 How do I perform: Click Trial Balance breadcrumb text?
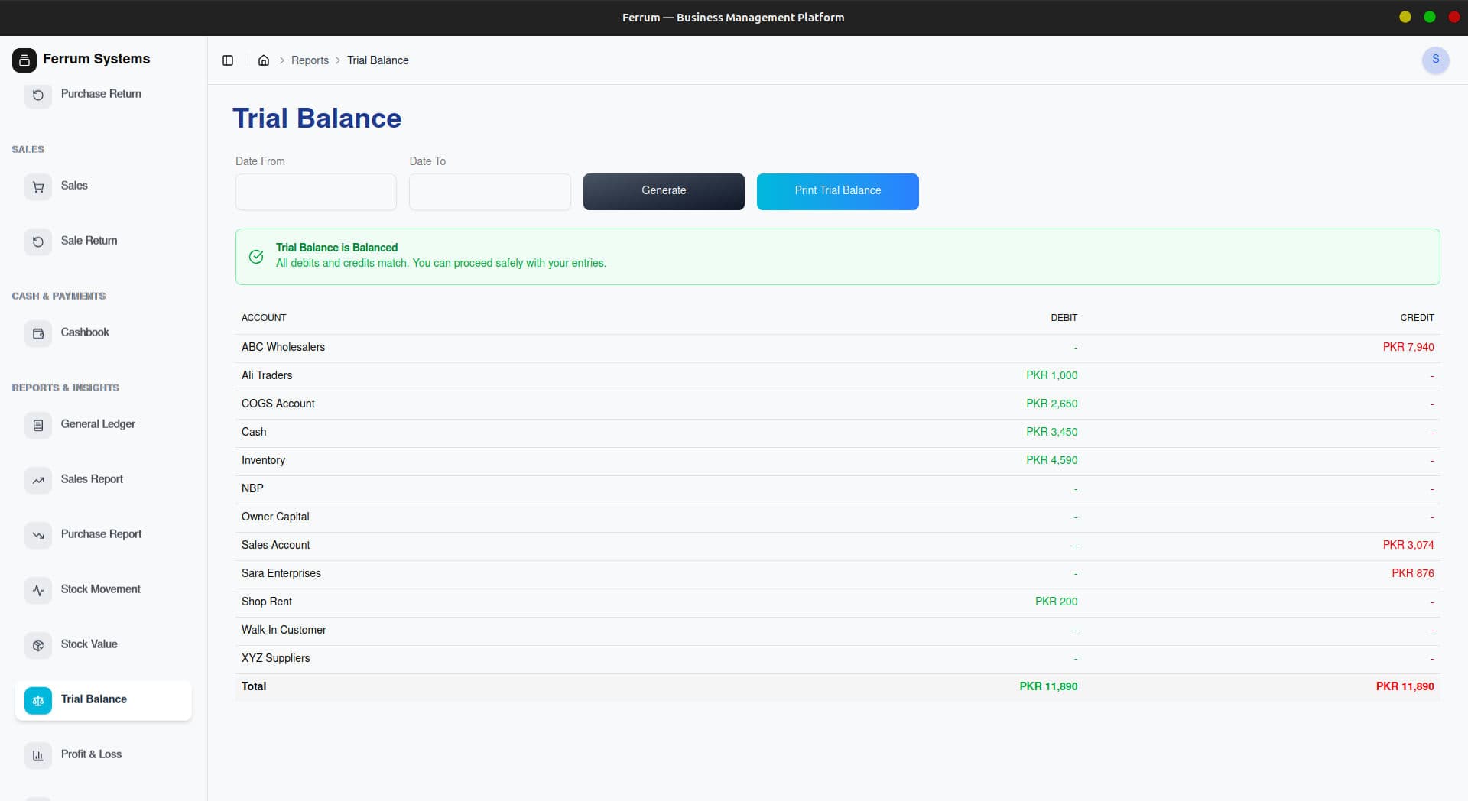(378, 60)
